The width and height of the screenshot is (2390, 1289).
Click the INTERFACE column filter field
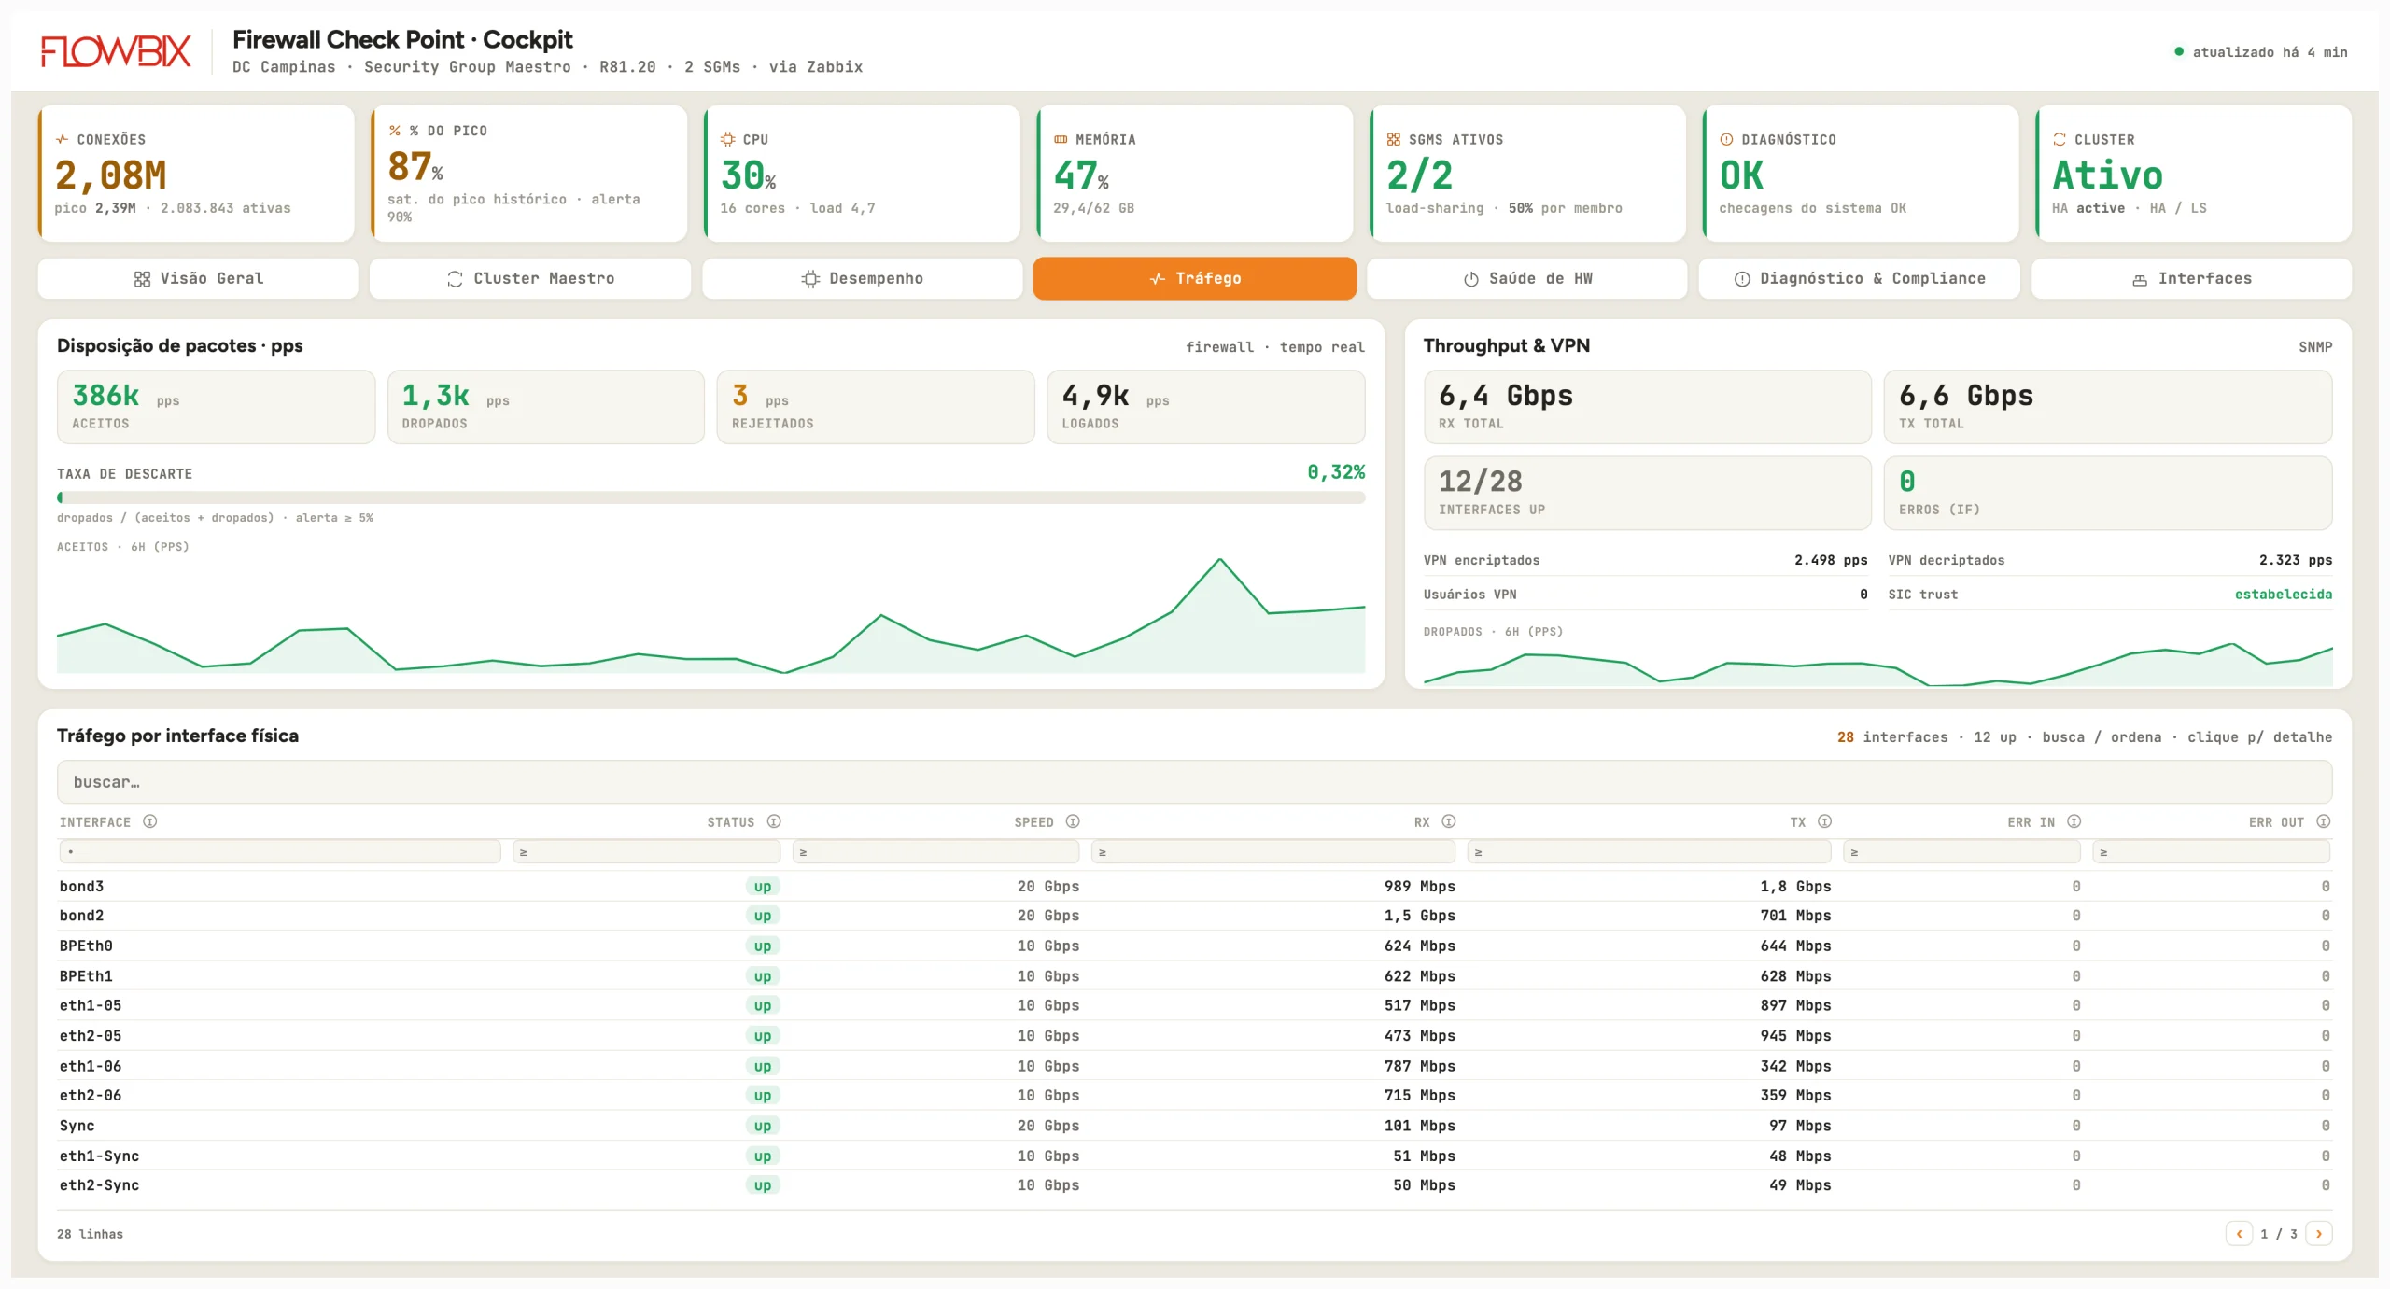click(x=280, y=851)
